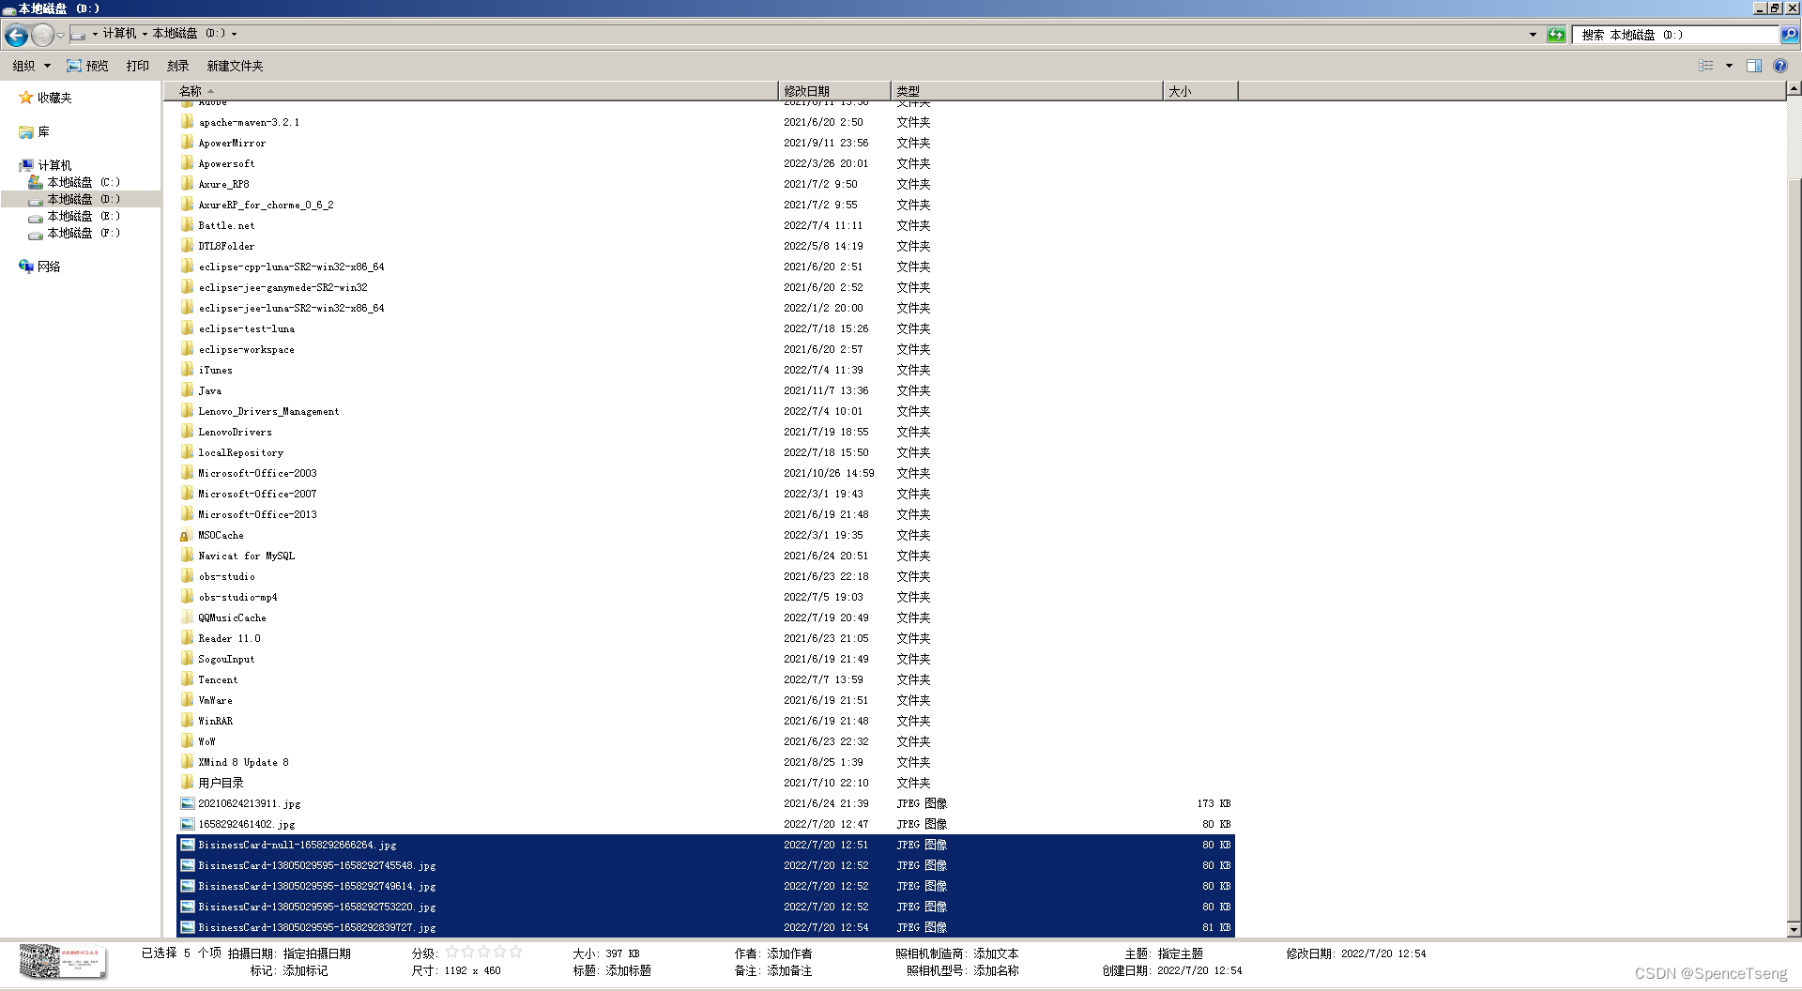Click the Battle.net folder icon
Screen dimensions: 1802x991
[x=187, y=225]
